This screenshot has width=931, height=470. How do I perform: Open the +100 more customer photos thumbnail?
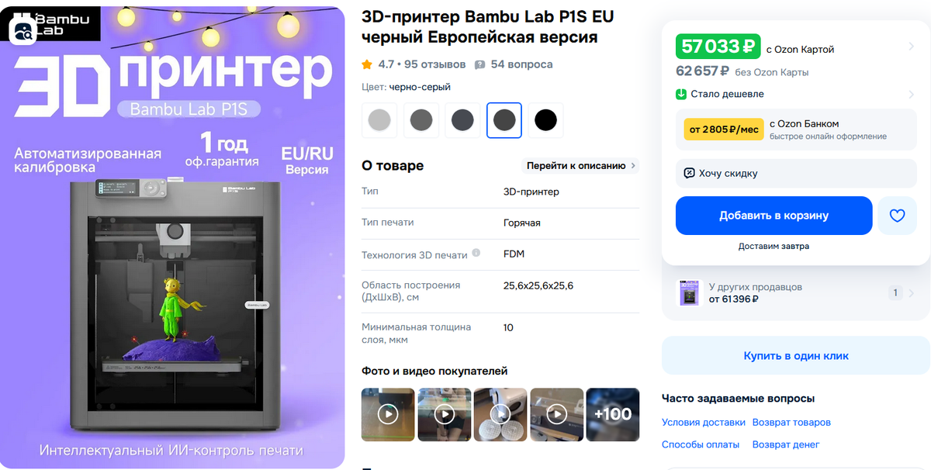tap(613, 415)
